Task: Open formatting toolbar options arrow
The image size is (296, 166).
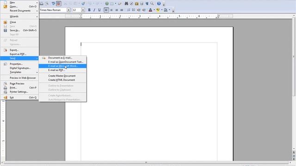Action: tap(173, 11)
